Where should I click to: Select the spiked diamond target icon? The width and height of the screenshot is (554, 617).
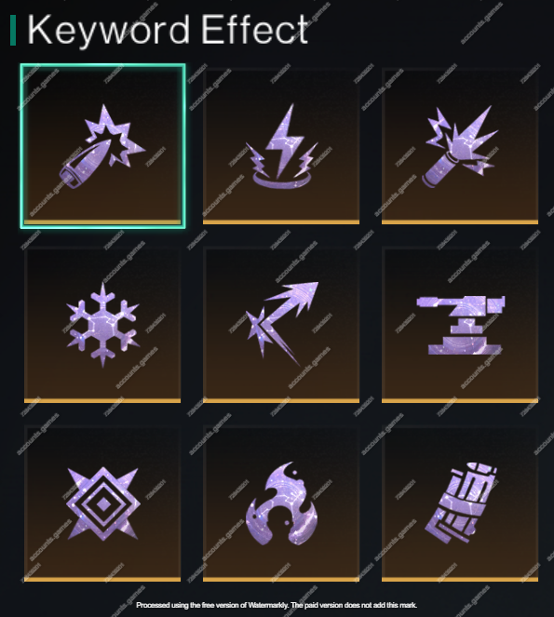[102, 503]
